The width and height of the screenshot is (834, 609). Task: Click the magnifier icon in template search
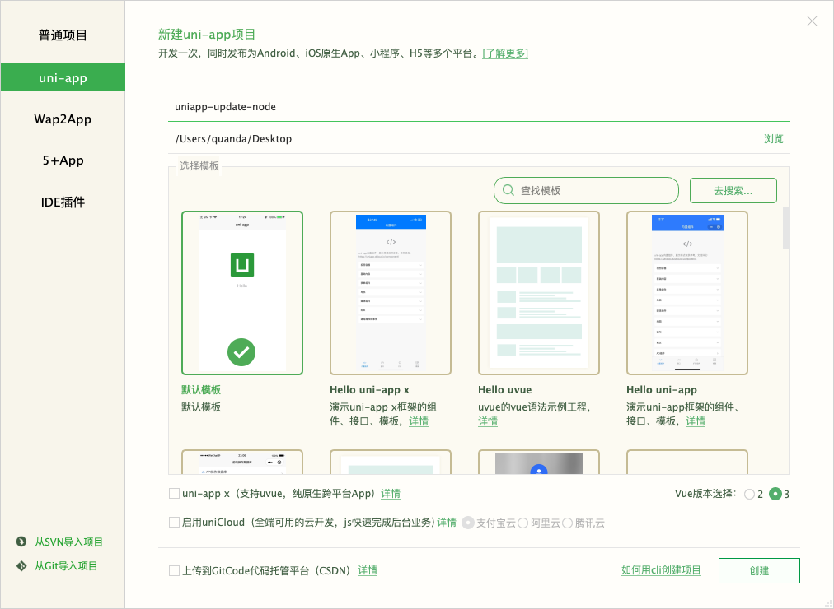pyautogui.click(x=508, y=191)
